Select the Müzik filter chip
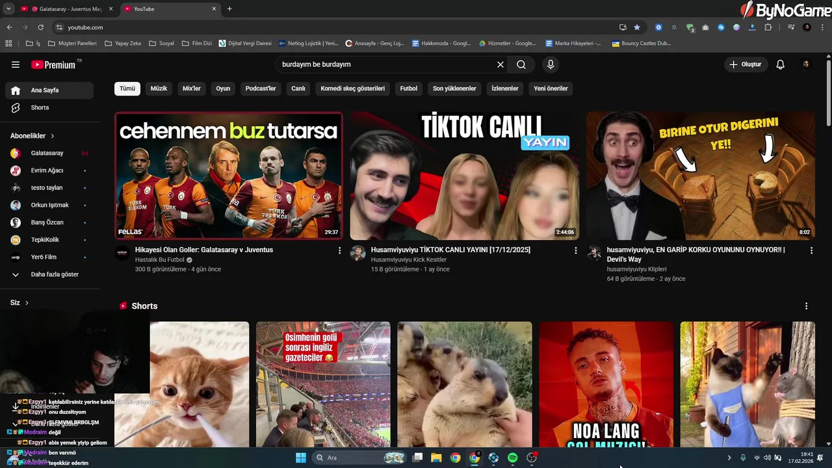Screen dimensions: 832x468 [159, 88]
